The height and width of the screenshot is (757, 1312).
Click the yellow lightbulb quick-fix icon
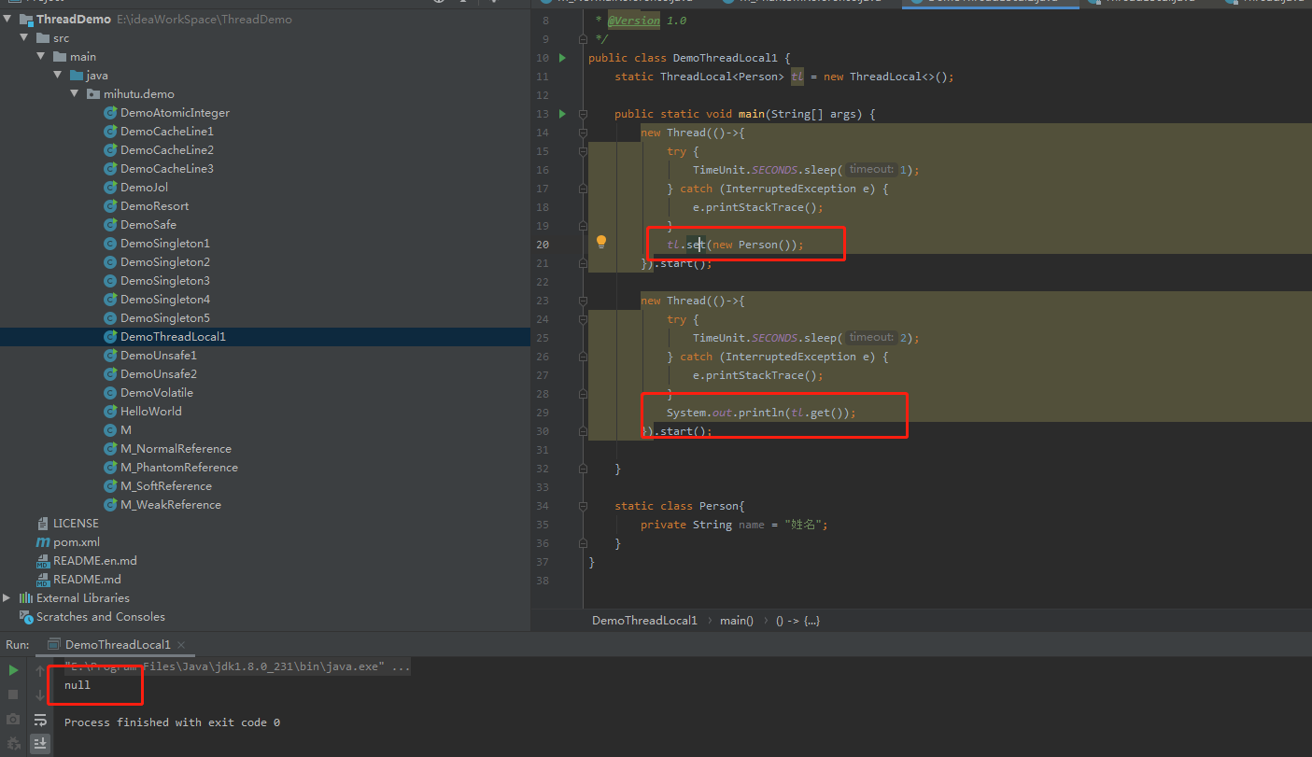click(601, 242)
